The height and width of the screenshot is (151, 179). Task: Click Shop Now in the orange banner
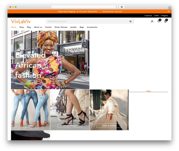pyautogui.click(x=93, y=11)
